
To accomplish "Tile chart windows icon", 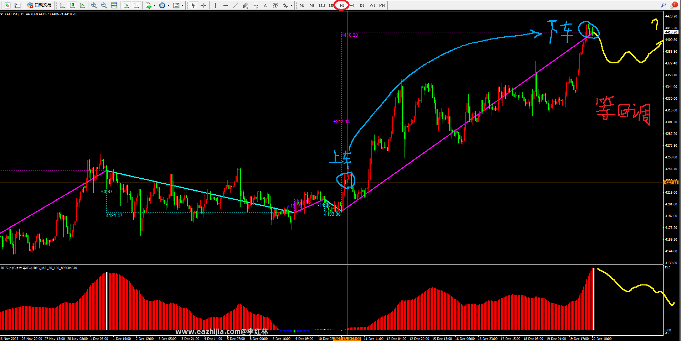I will (x=114, y=5).
